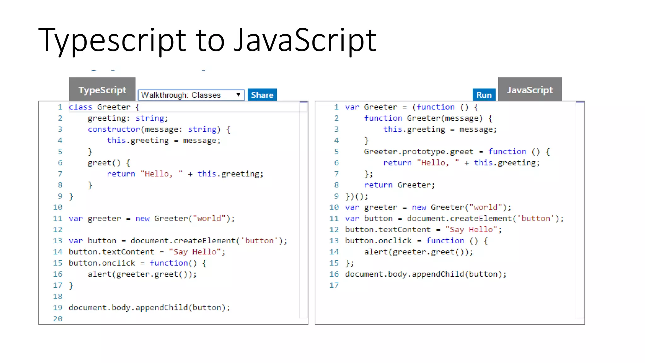Click line number 20 in TypeScript editor
The height and width of the screenshot is (363, 645).
click(x=58, y=319)
